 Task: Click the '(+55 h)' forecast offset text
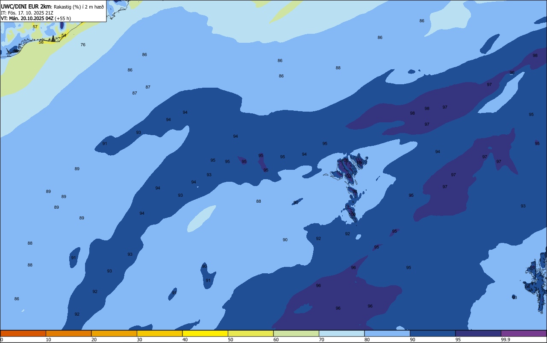(63, 18)
